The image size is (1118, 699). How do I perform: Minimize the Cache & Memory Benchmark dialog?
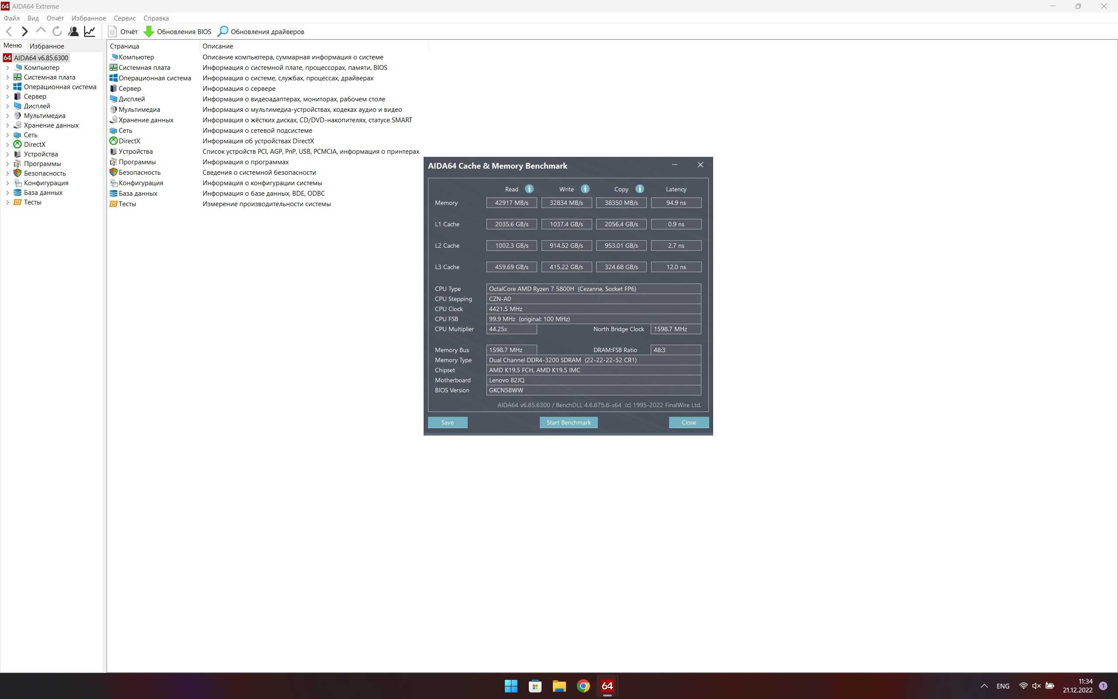click(674, 165)
